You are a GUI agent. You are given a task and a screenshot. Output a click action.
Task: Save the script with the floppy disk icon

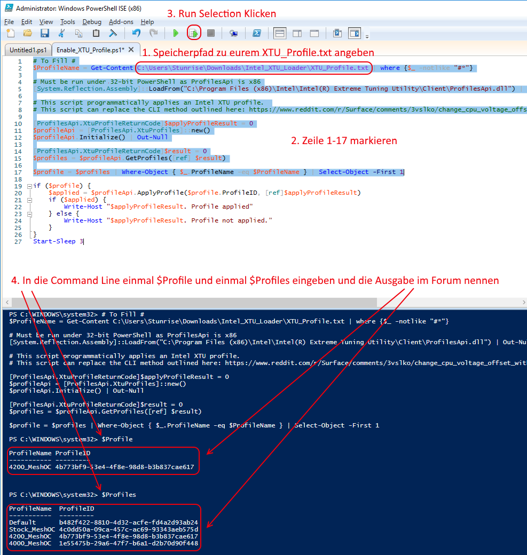point(45,33)
